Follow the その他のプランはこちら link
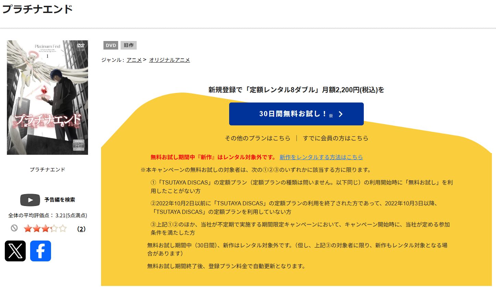Viewport: 496px width, 287px height. 258,138
